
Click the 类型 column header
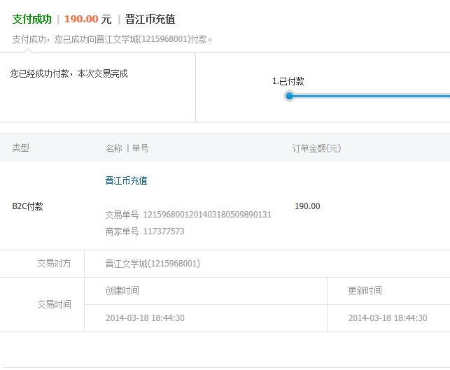[21, 148]
